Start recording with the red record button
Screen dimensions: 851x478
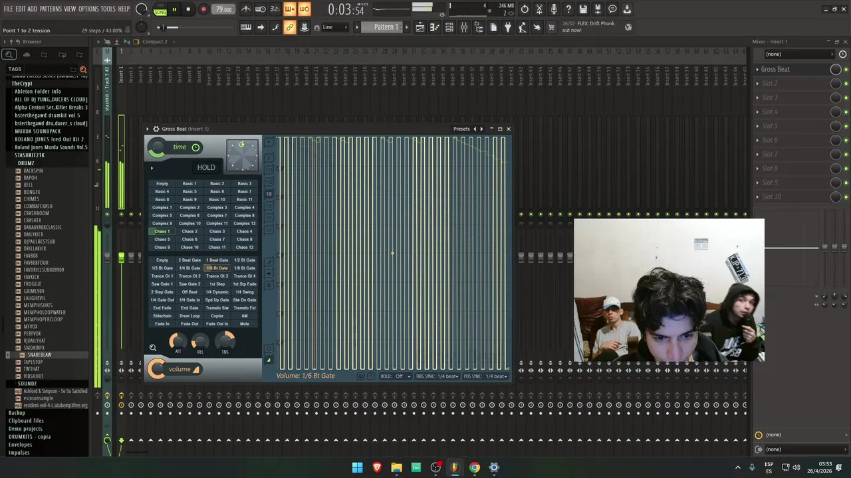[203, 9]
